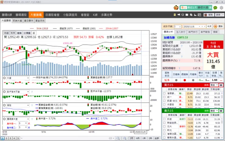
Task: Click the zoom in magnifier icon
Action: [125, 138]
